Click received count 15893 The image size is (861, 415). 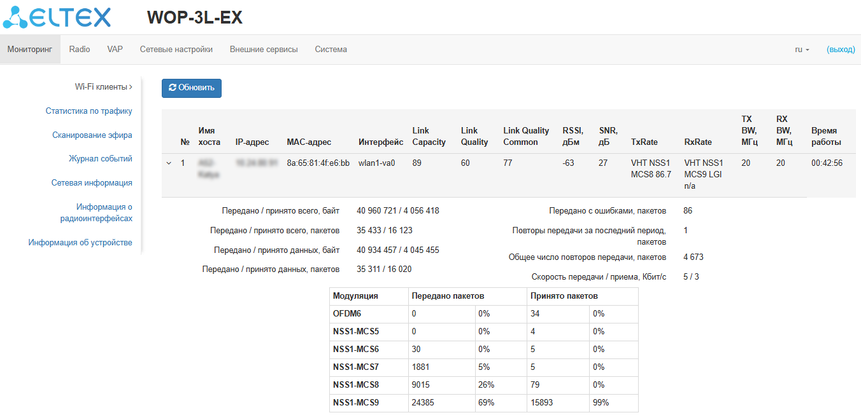541,403
